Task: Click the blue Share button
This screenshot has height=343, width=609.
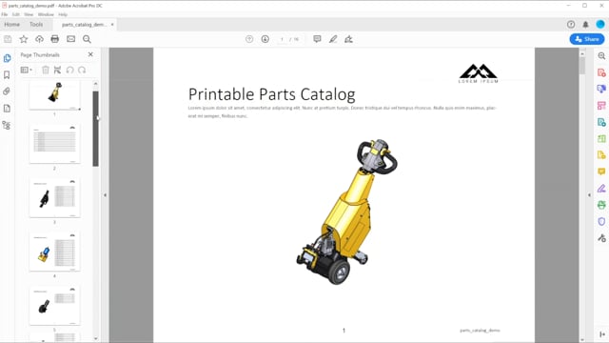Action: point(587,39)
